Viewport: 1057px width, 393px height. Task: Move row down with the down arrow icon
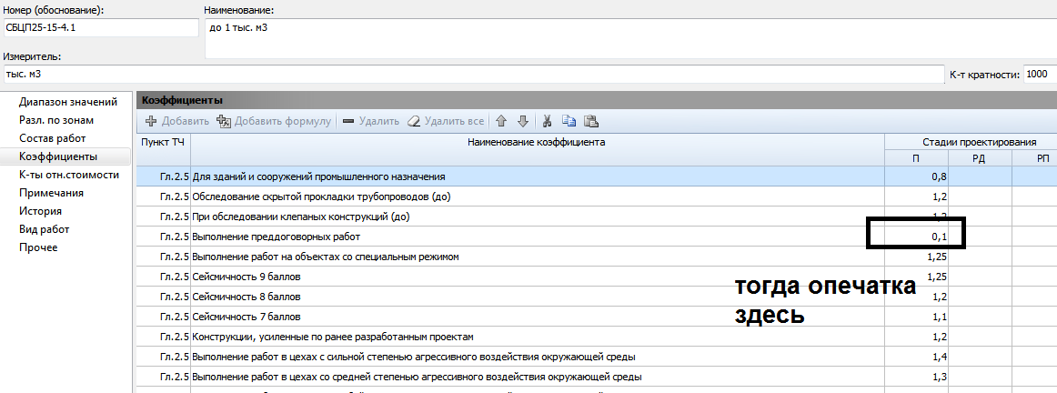pos(522,121)
